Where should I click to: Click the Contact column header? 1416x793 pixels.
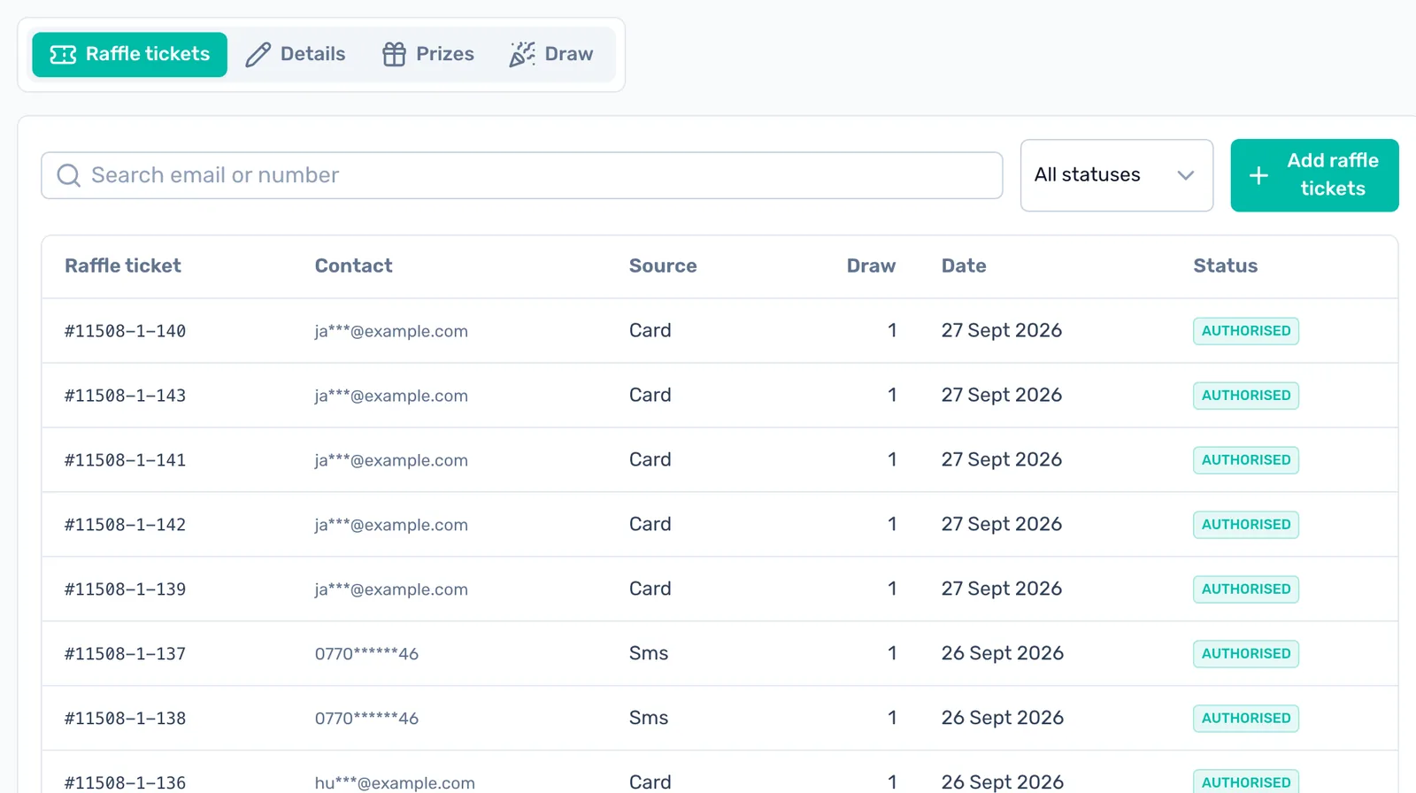tap(354, 266)
